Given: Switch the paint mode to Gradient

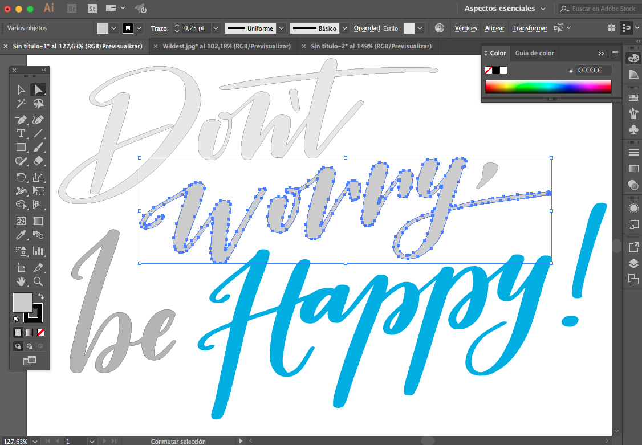Looking at the screenshot, I should click(x=30, y=332).
